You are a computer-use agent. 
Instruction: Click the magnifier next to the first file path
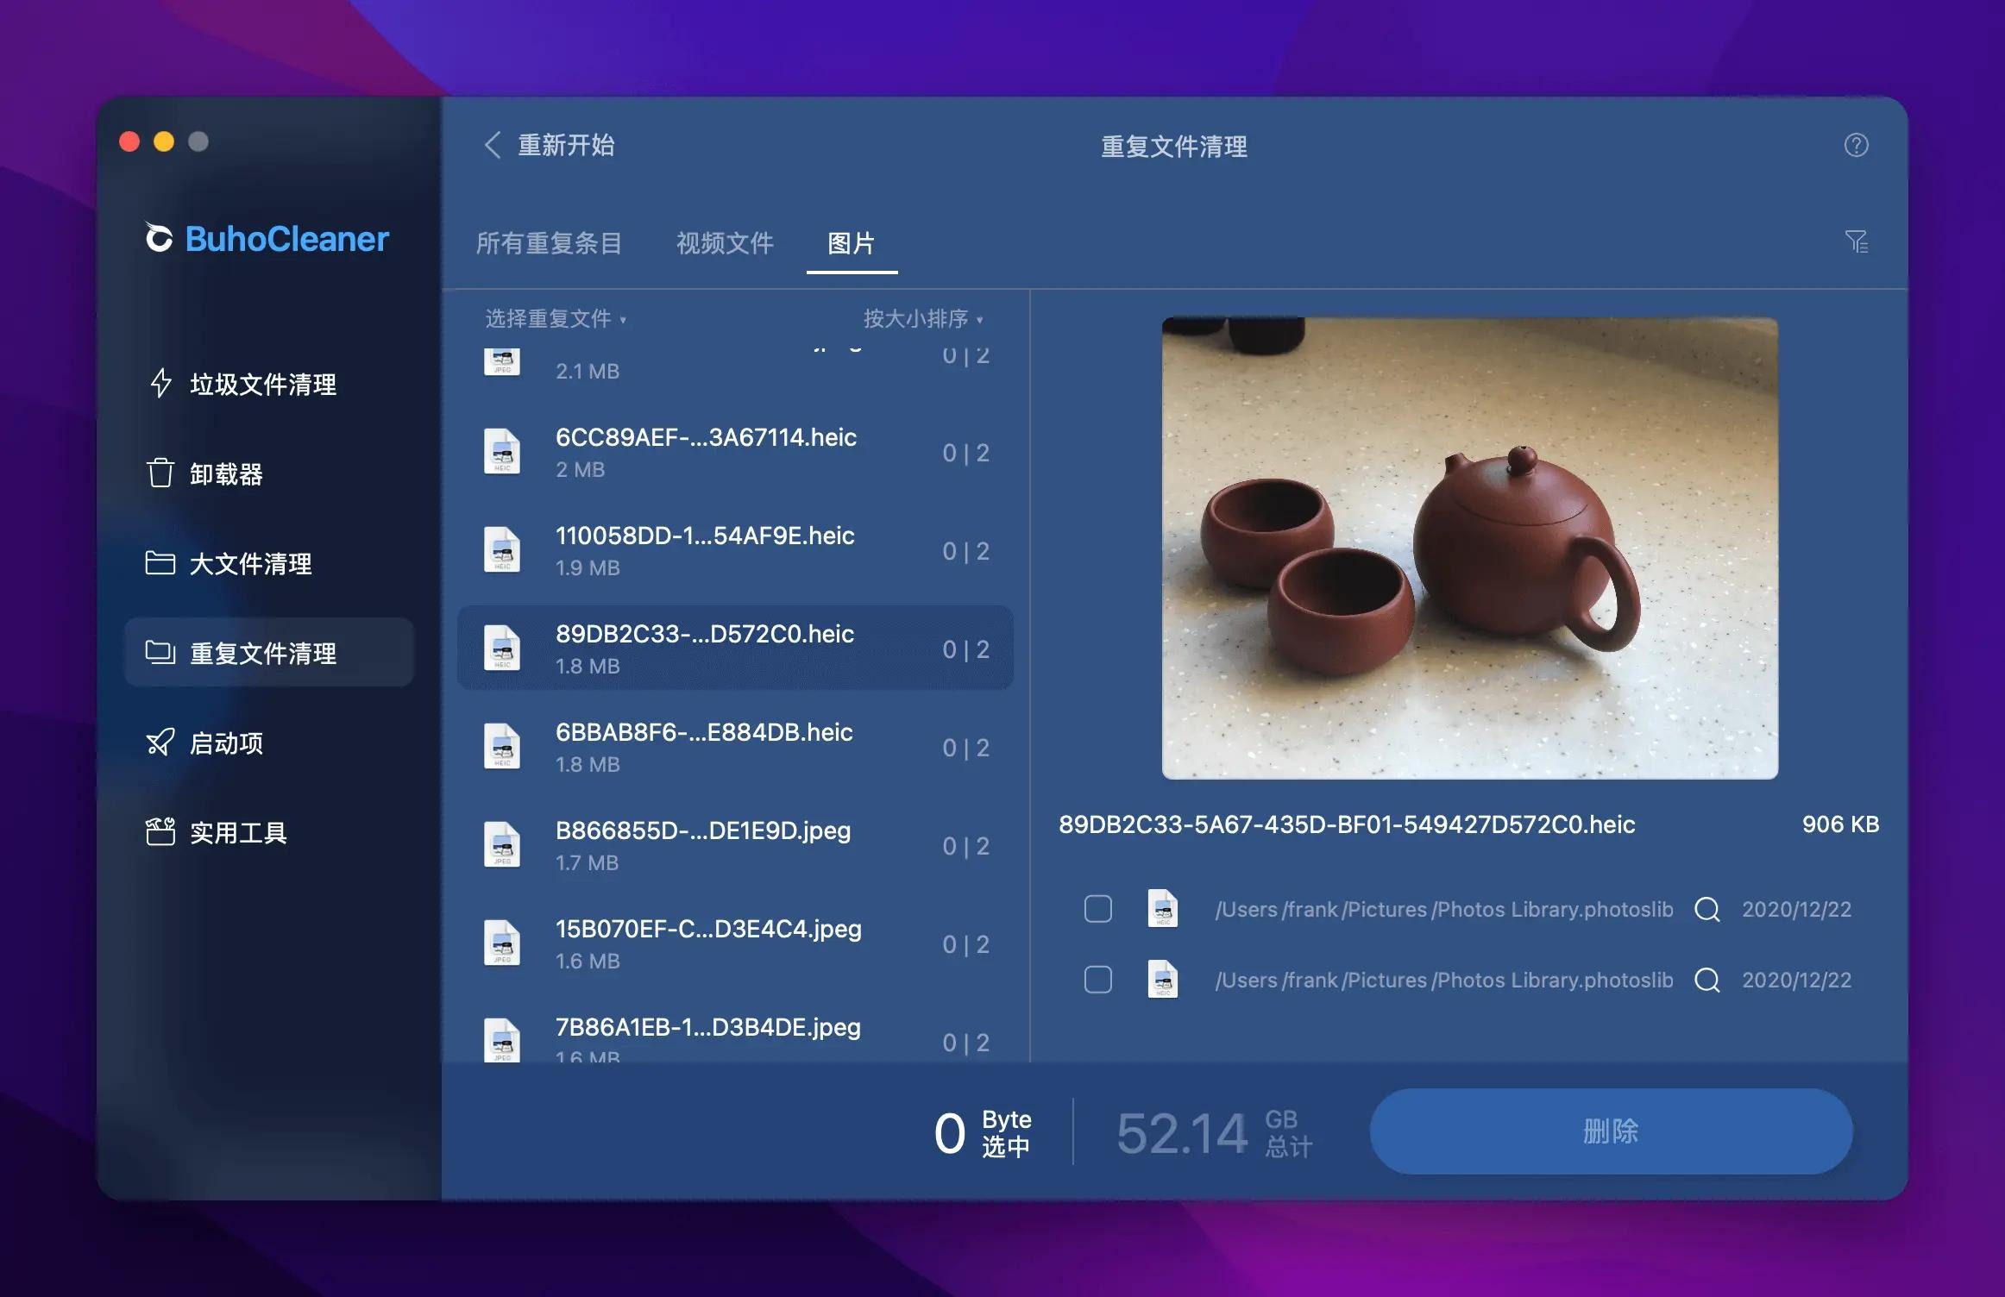(1708, 909)
